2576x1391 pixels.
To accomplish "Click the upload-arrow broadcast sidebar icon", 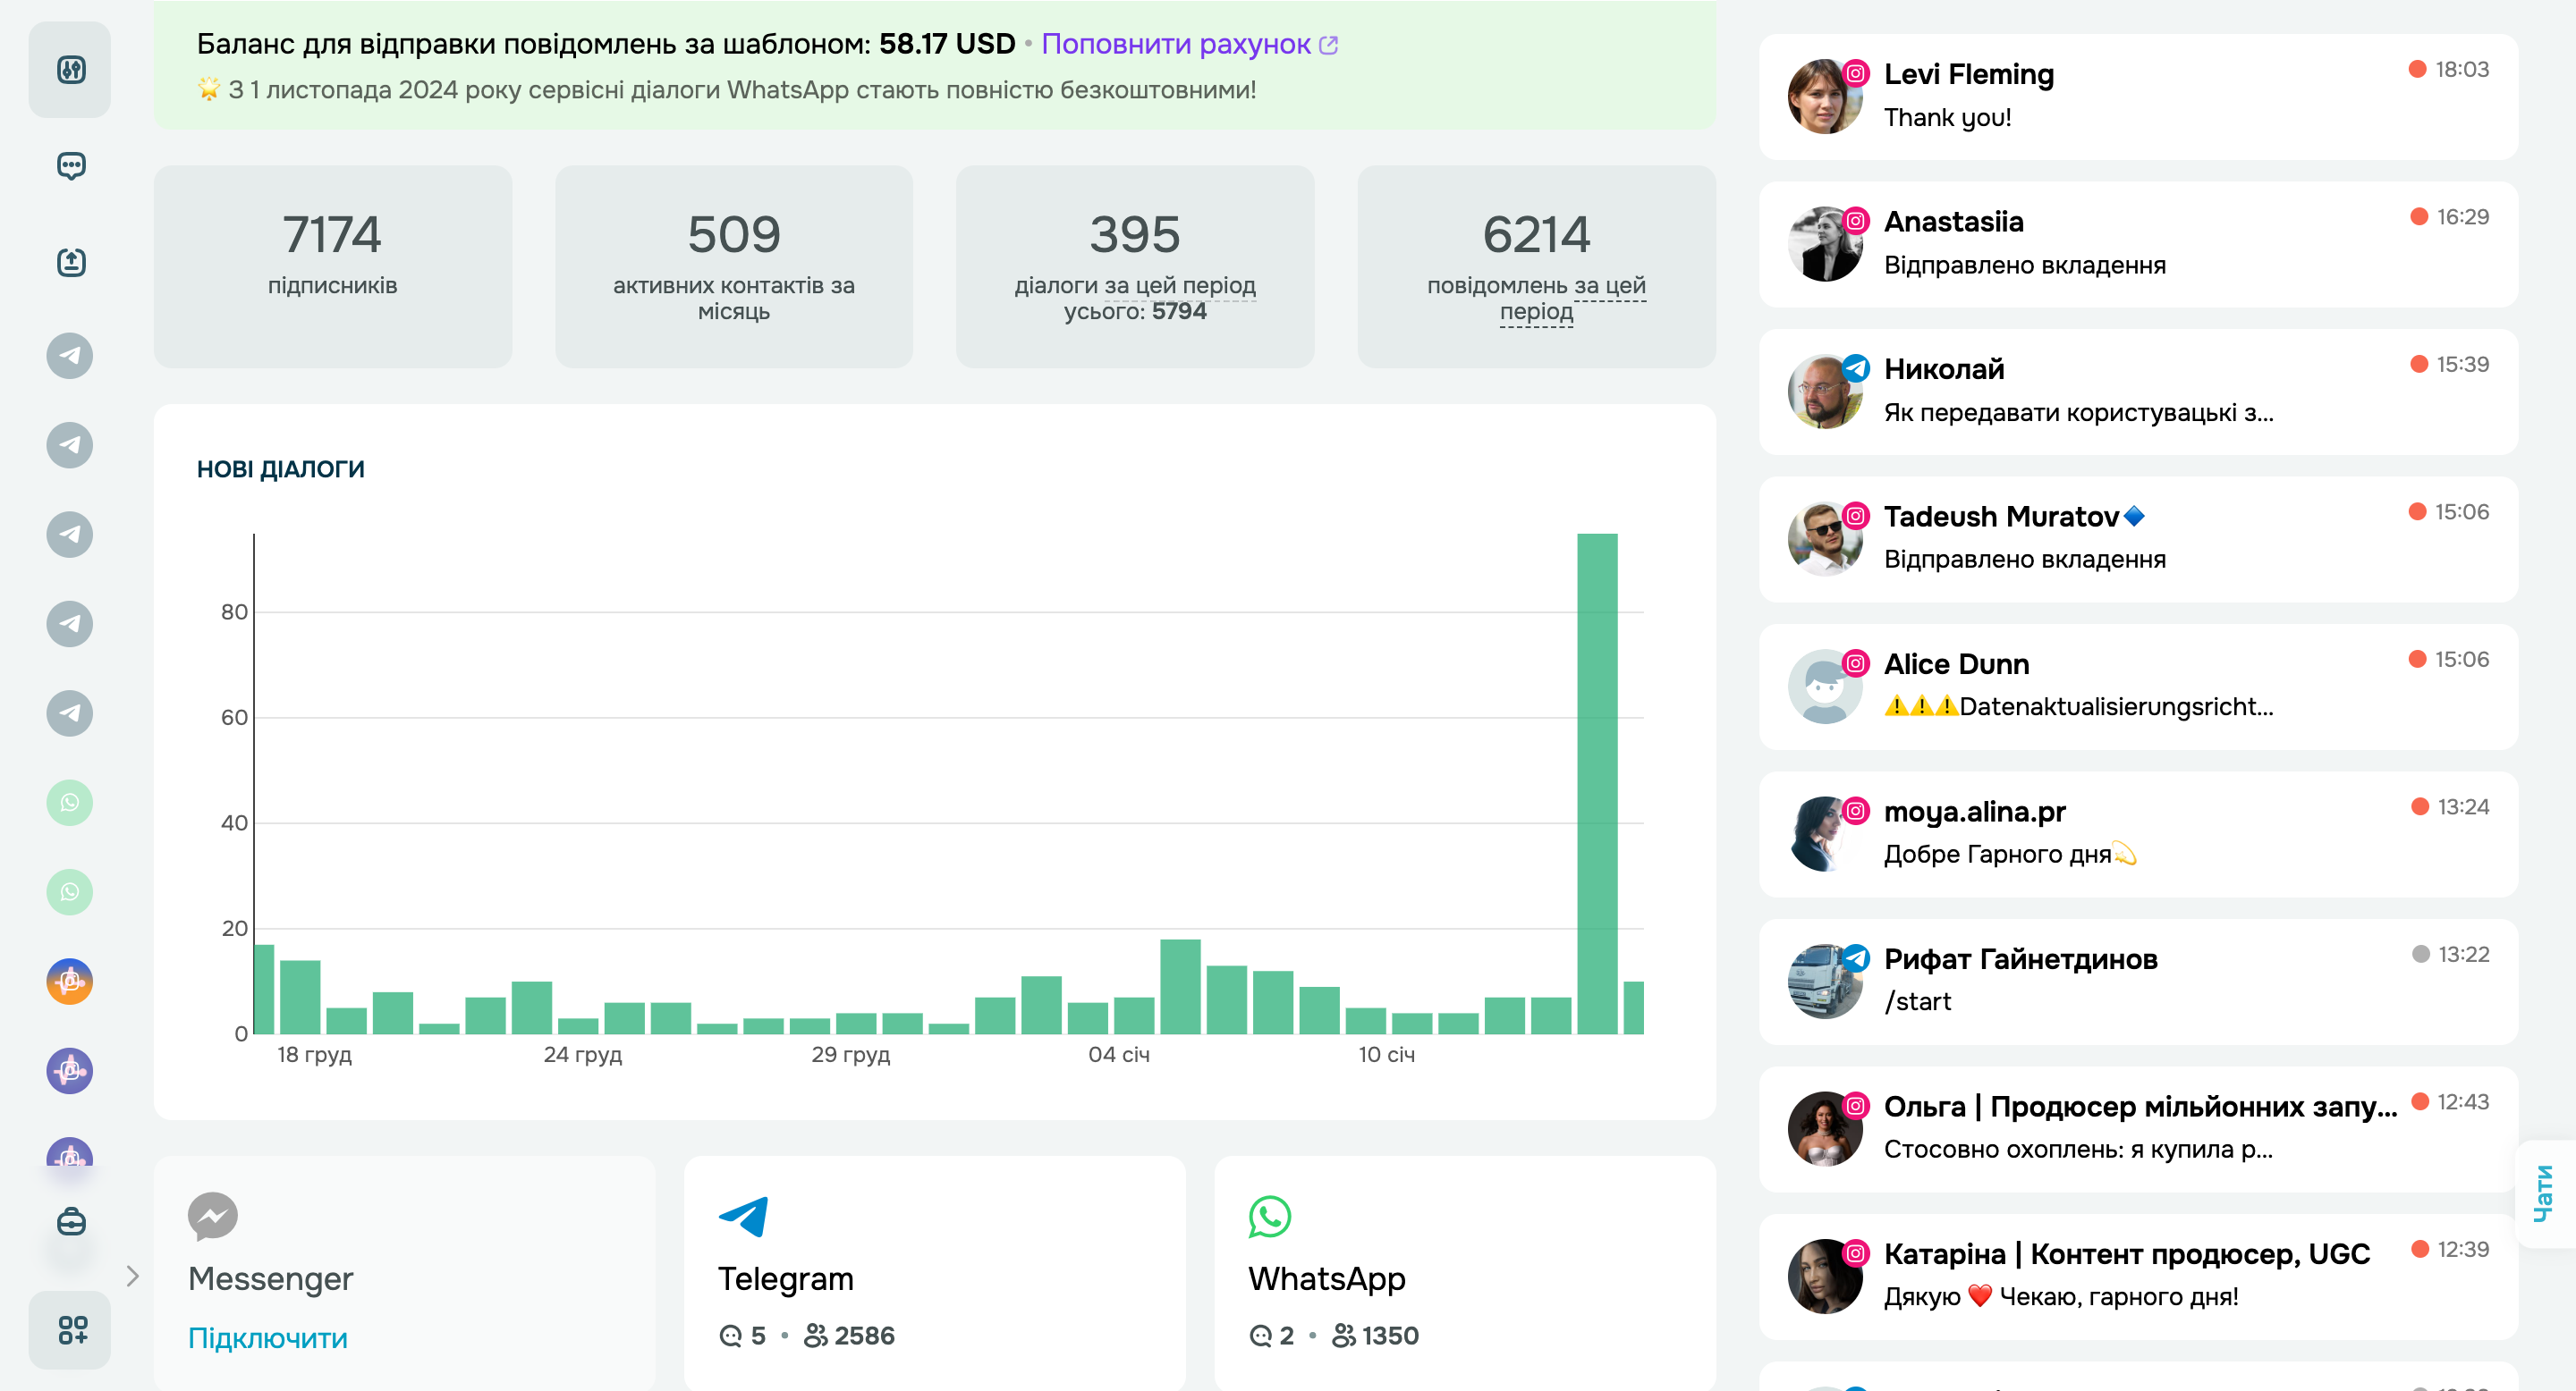I will pos(70,262).
